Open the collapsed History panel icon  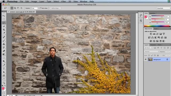click(x=141, y=15)
